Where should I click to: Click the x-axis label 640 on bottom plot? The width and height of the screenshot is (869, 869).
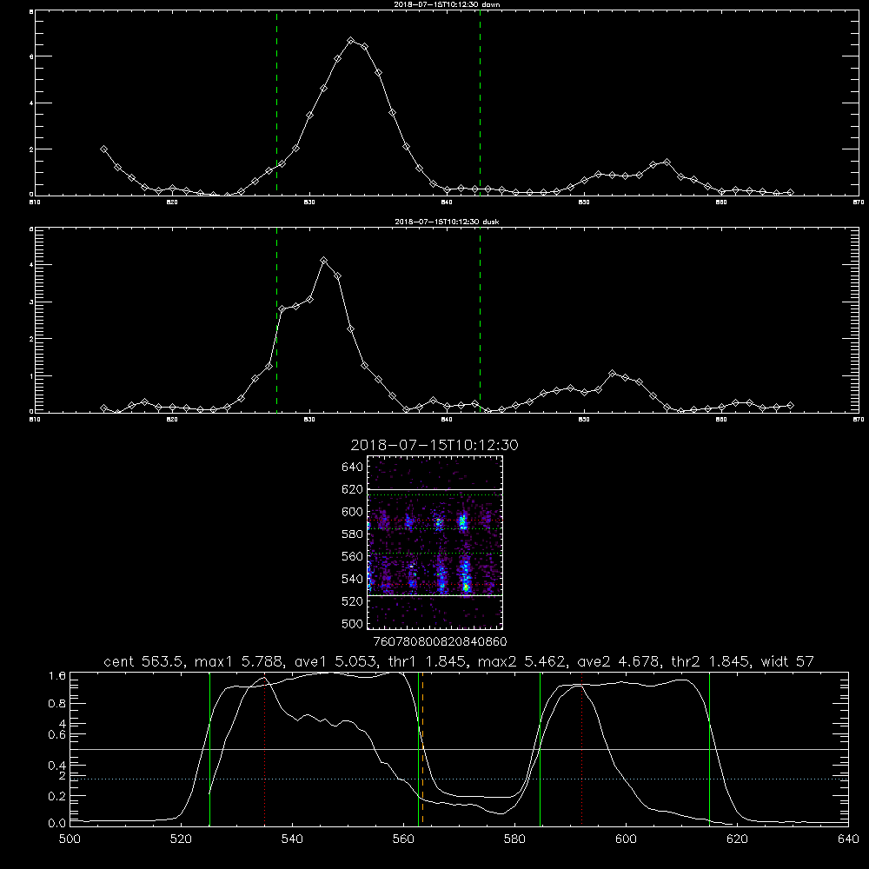pos(848,839)
